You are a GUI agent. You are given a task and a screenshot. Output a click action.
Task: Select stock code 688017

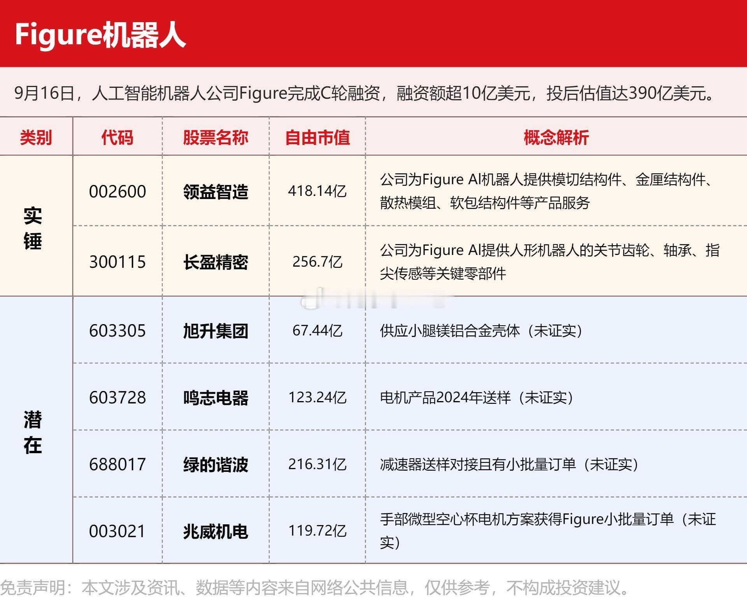(117, 464)
